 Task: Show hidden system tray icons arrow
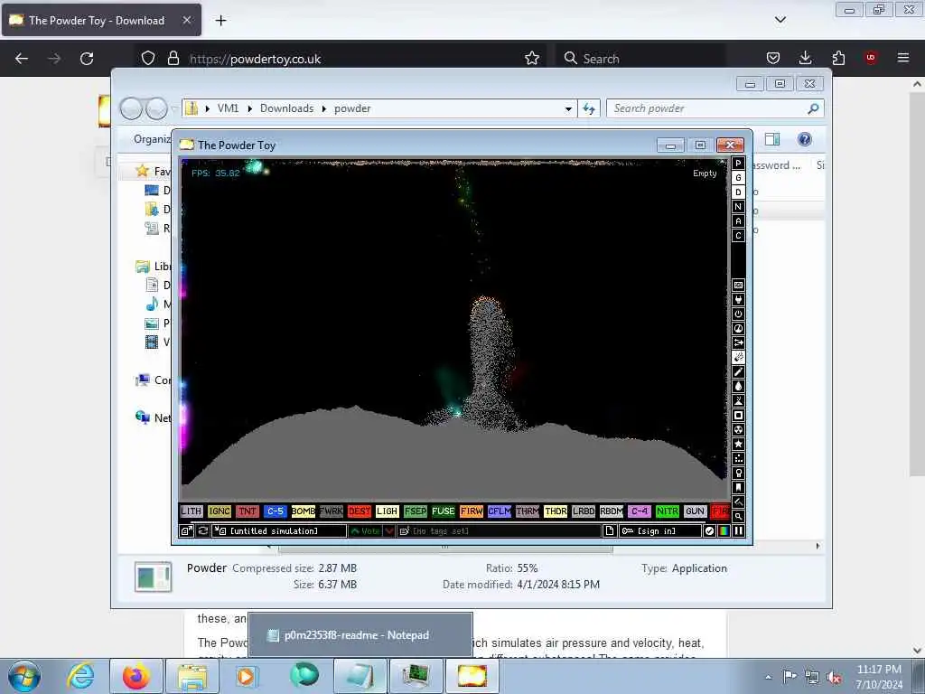point(768,677)
